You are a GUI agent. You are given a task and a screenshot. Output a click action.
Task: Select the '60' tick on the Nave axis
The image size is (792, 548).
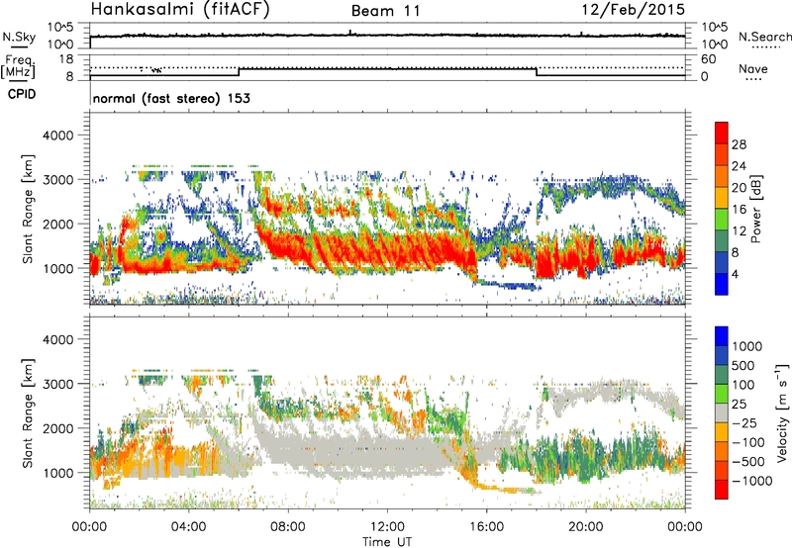pyautogui.click(x=709, y=59)
